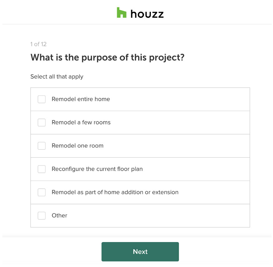Select the Remodel a few rooms option row
This screenshot has width=273, height=267.
point(140,122)
